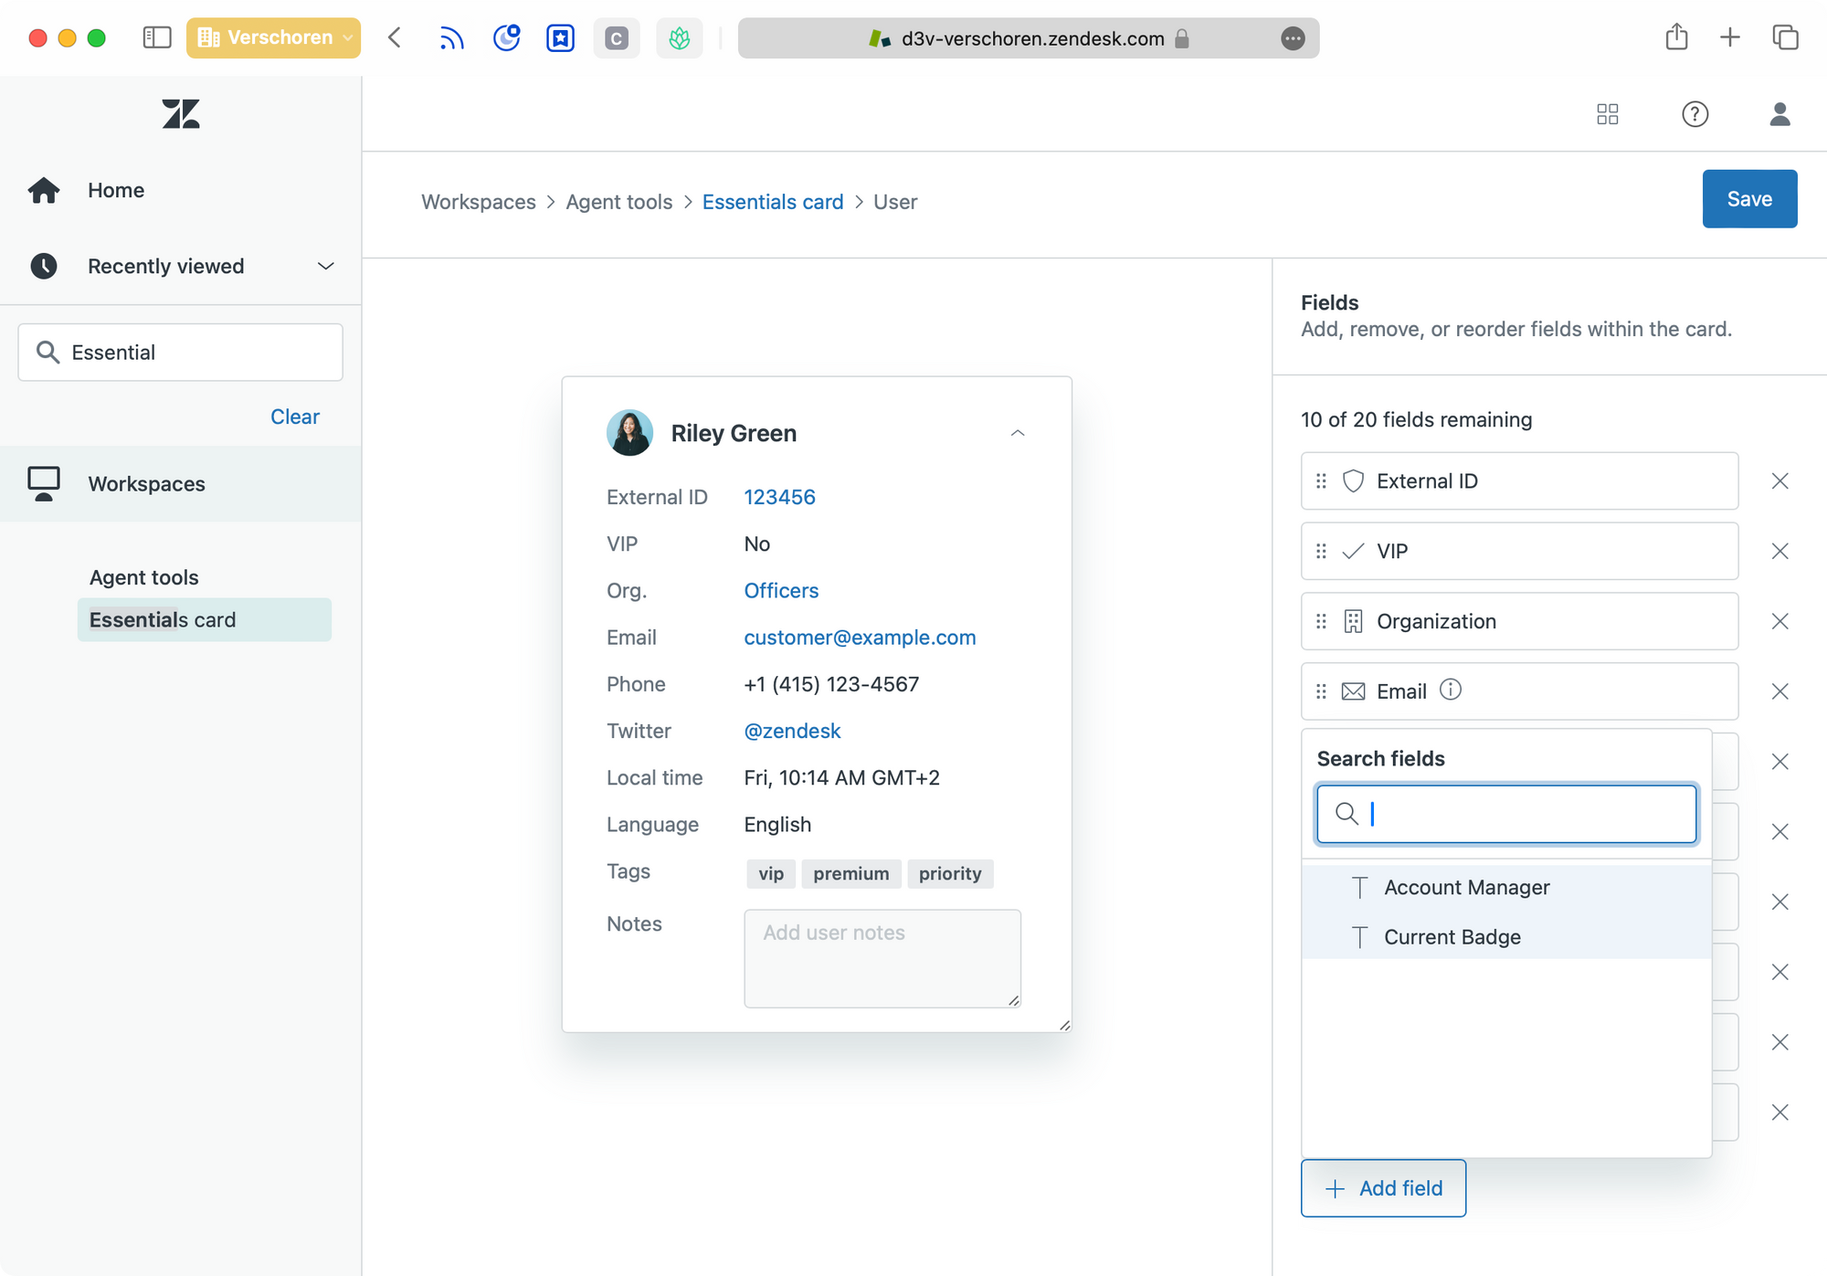Screen dimensions: 1827x1276
Task: Select Current Badge from the field list
Action: [x=1452, y=937]
